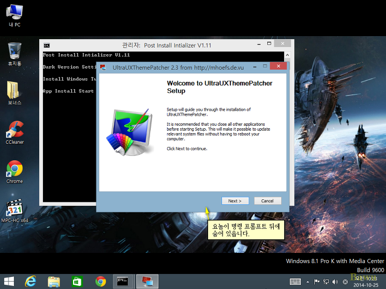Click the UltraUXThemePatcher title bar icon
Viewport: 386px width, 289px height.
point(103,67)
